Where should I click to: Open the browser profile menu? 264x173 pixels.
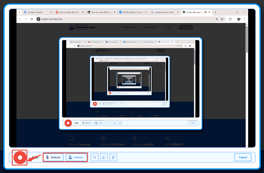[x=238, y=19]
